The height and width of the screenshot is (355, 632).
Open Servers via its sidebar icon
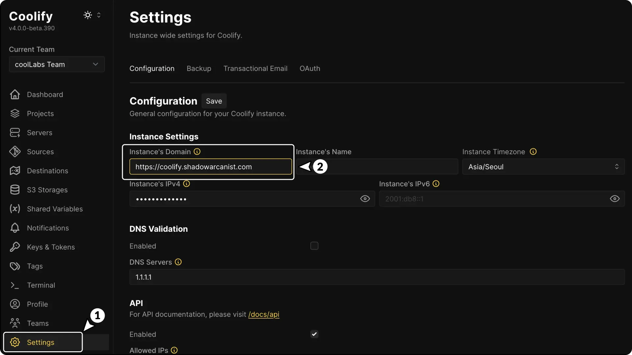point(15,133)
